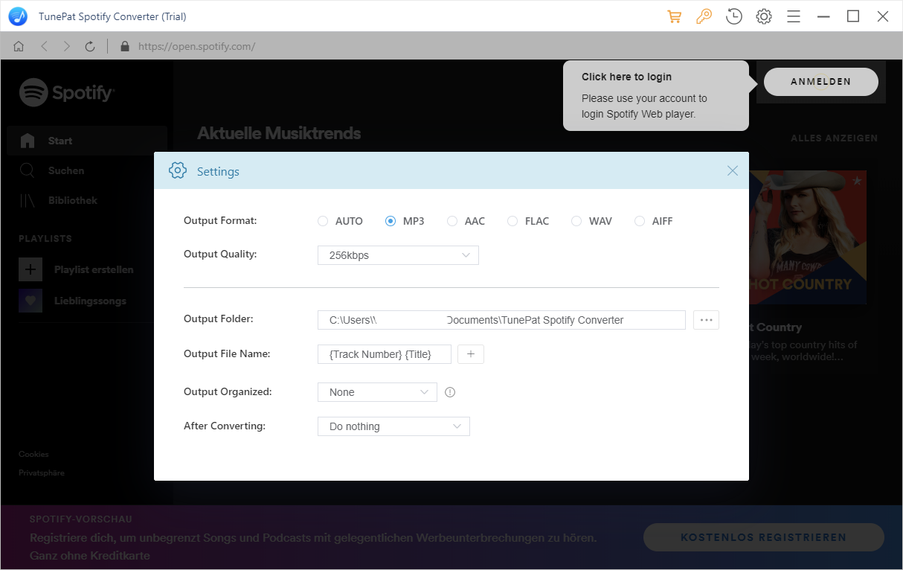This screenshot has width=903, height=570.
Task: Click the URL address bar
Action: [x=196, y=46]
